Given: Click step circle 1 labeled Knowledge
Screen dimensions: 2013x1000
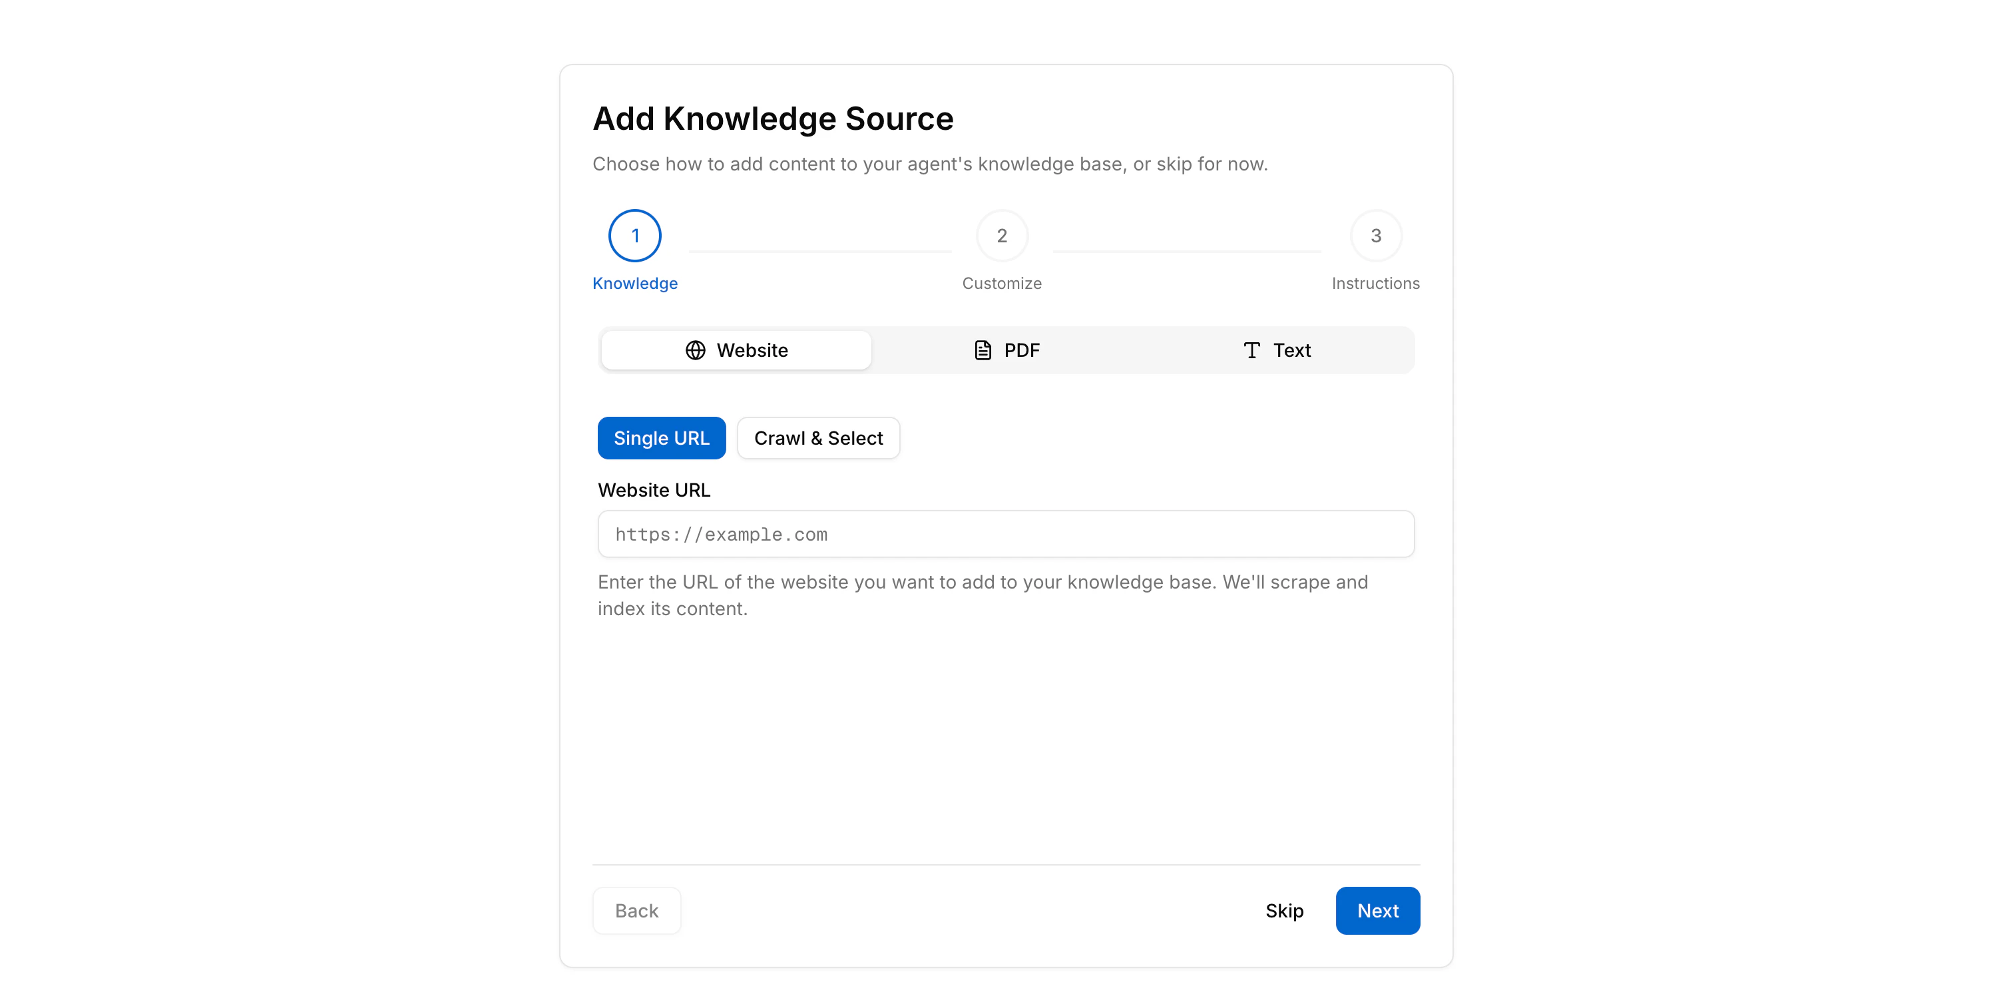Looking at the screenshot, I should pyautogui.click(x=634, y=235).
